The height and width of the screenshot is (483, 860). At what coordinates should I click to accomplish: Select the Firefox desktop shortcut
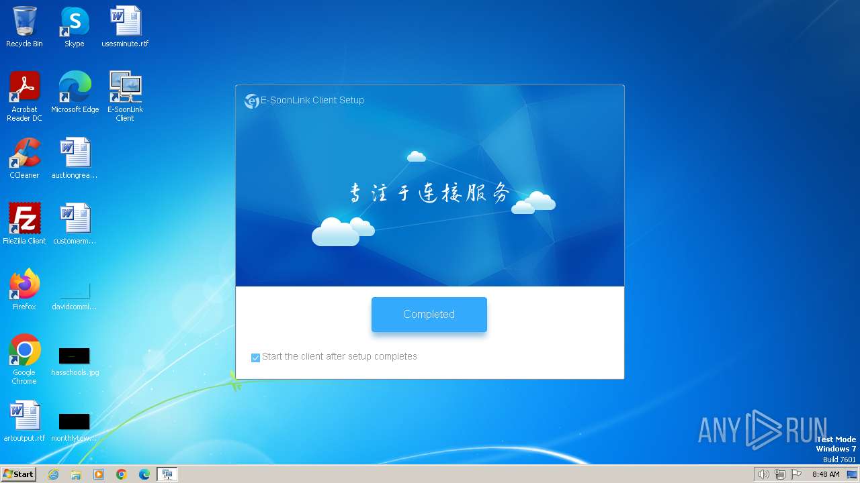pyautogui.click(x=24, y=290)
